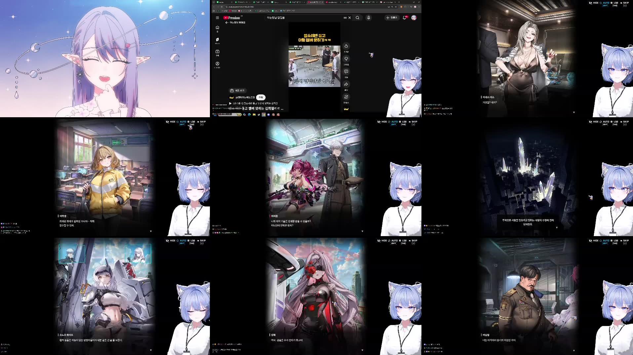The width and height of the screenshot is (633, 355).
Task: Open a new browser tab with plus
Action: pos(399,2)
